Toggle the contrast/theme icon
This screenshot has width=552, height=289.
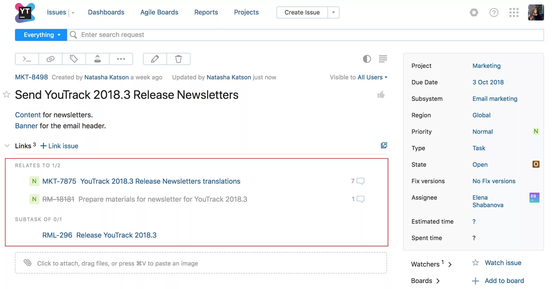tap(366, 59)
